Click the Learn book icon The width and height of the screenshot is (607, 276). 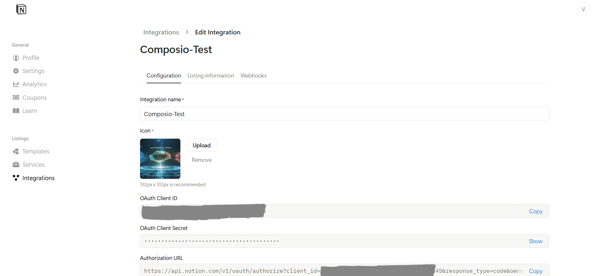[x=16, y=111]
